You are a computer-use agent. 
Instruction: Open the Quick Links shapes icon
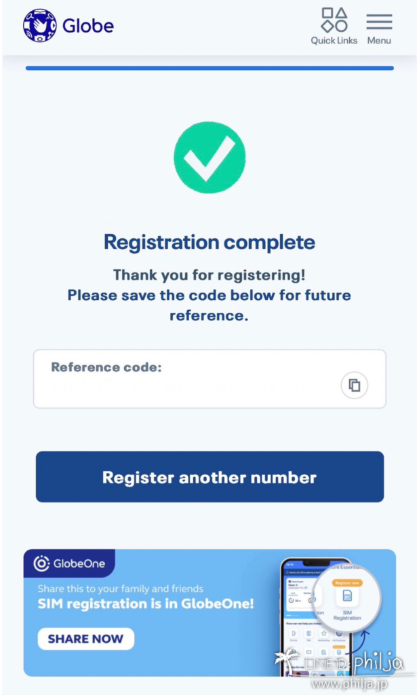pos(334,20)
